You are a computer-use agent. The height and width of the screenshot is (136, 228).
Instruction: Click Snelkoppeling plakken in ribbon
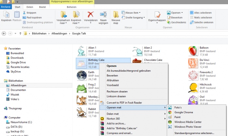[38, 22]
